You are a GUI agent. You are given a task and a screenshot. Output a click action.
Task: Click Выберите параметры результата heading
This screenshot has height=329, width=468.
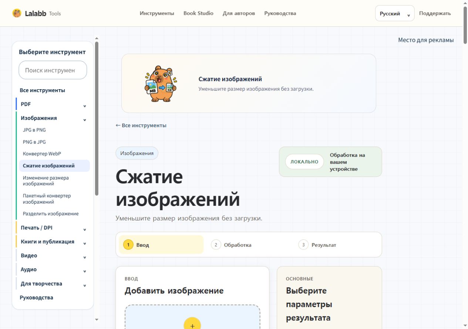click(309, 304)
